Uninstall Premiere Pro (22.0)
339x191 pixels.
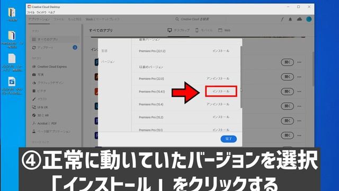[218, 79]
